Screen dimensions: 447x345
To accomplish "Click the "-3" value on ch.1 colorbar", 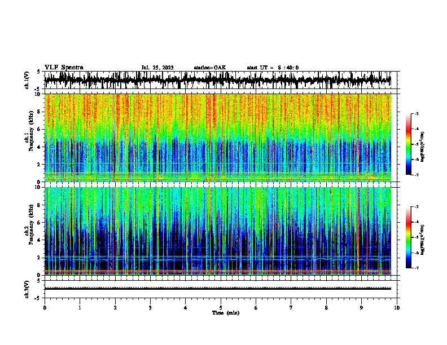I will point(416,113).
